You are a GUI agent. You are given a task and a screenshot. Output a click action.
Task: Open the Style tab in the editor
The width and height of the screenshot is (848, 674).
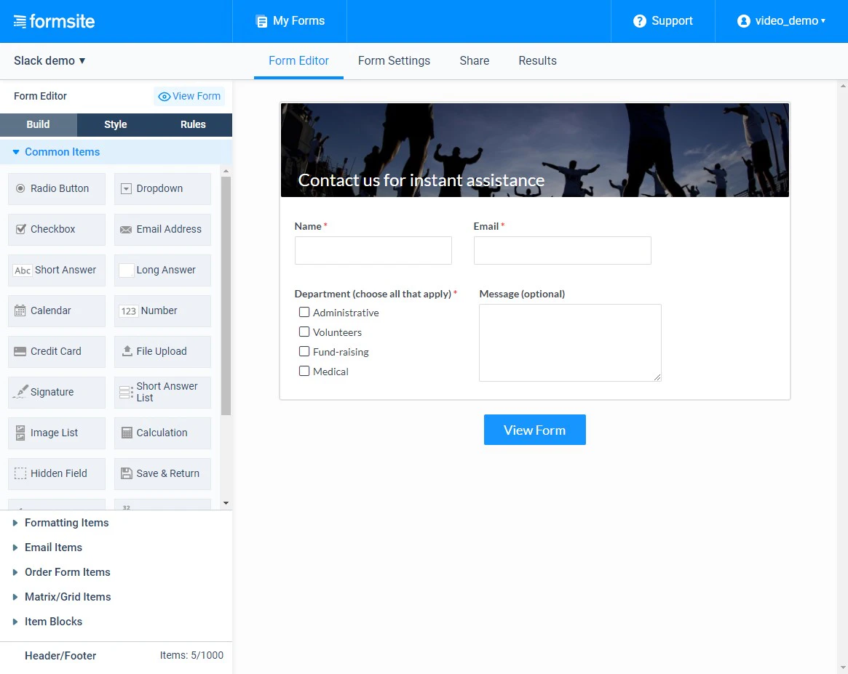(x=115, y=124)
